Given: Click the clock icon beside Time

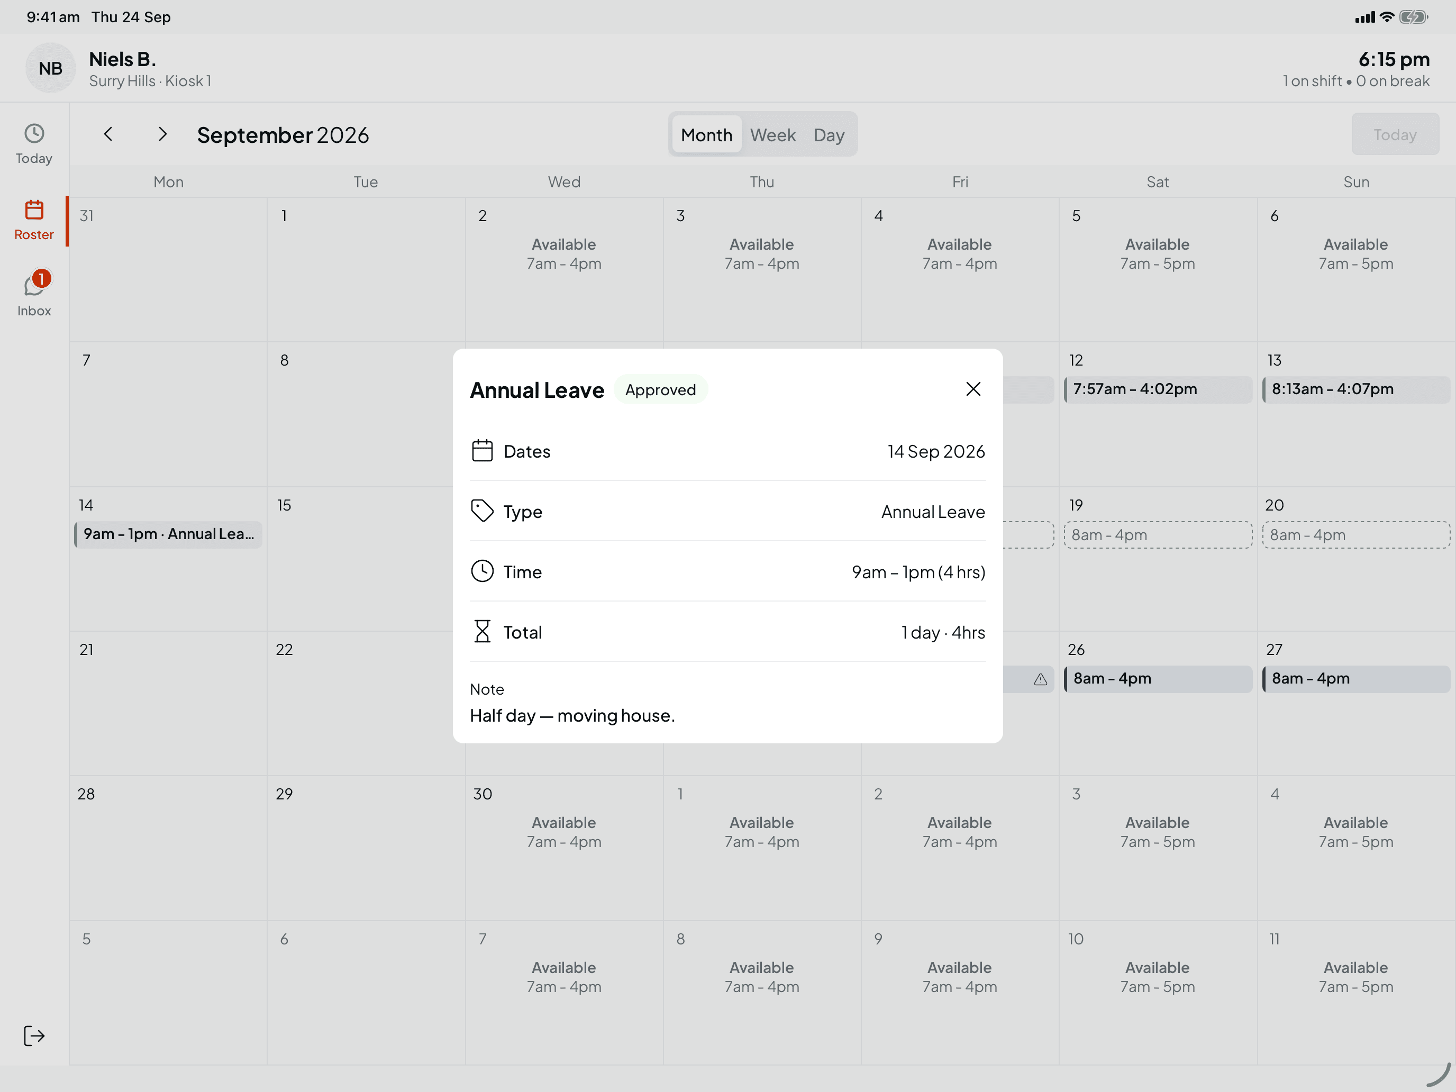Looking at the screenshot, I should click(x=482, y=571).
